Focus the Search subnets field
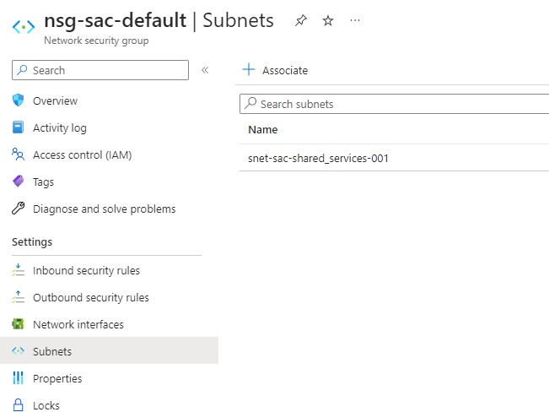The image size is (549, 412). point(394,104)
